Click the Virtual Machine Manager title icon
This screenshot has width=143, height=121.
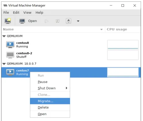(x=5, y=5)
